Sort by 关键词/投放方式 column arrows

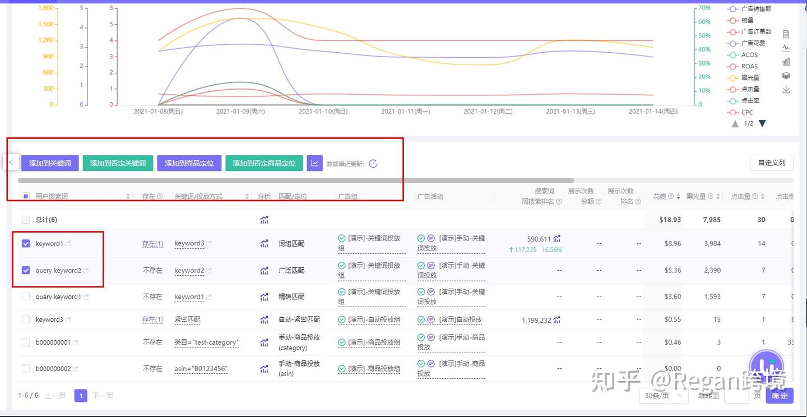247,197
